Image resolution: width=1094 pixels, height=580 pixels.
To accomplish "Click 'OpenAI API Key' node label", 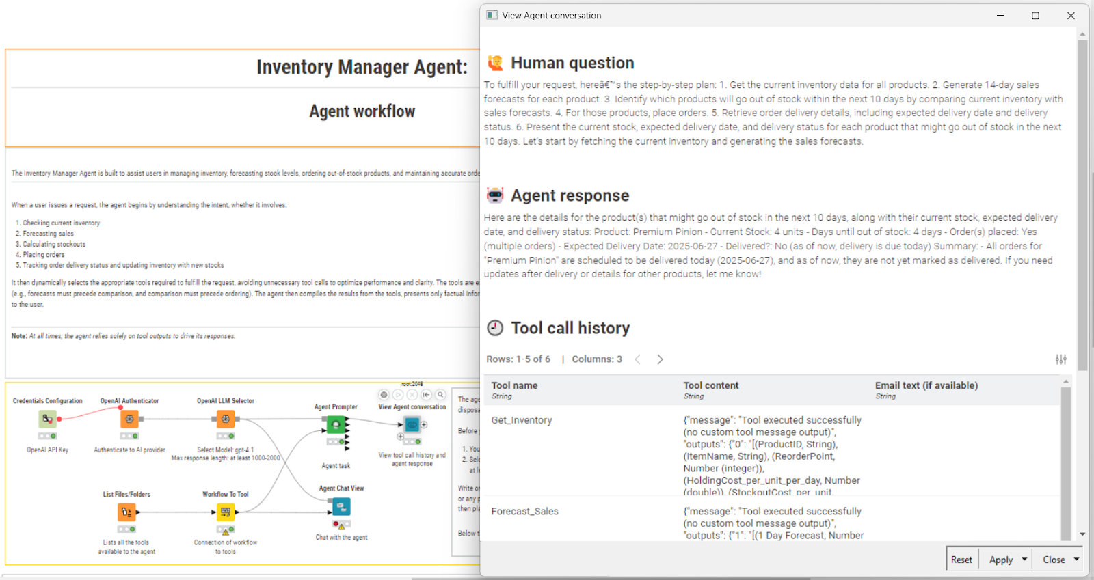I will (48, 450).
